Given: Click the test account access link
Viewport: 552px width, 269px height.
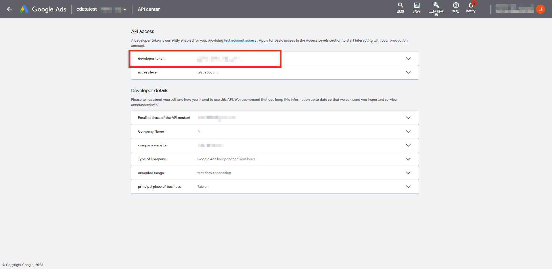Looking at the screenshot, I should (x=240, y=40).
